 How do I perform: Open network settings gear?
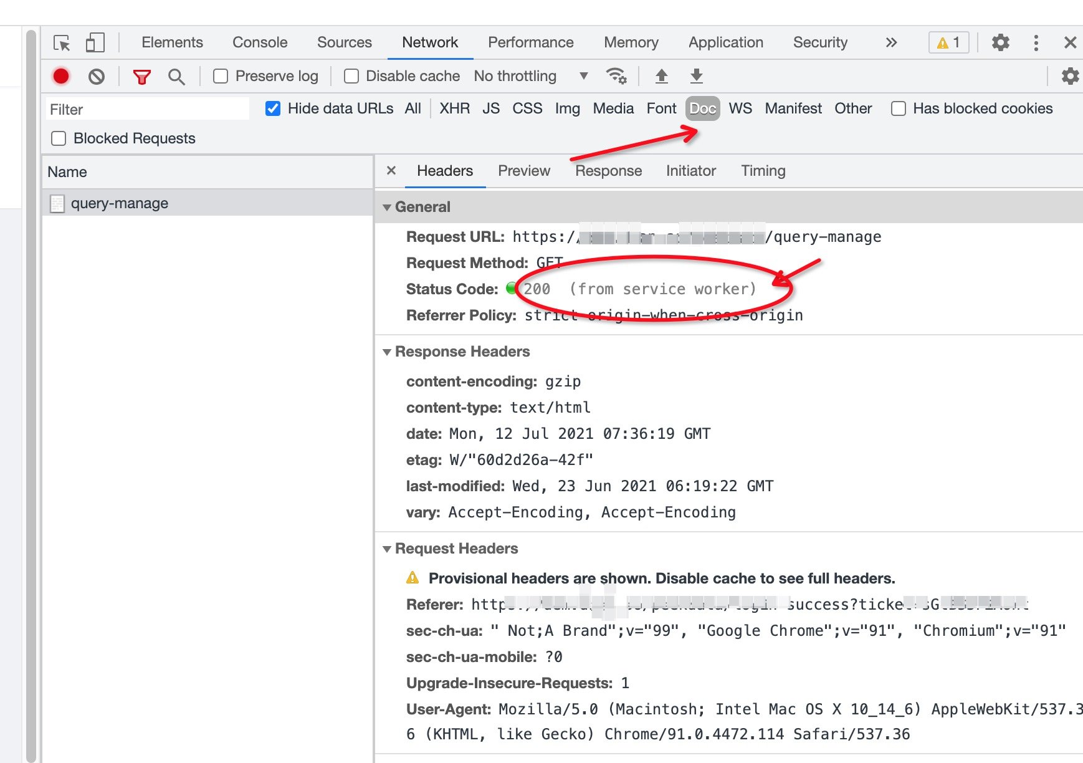pos(1070,75)
